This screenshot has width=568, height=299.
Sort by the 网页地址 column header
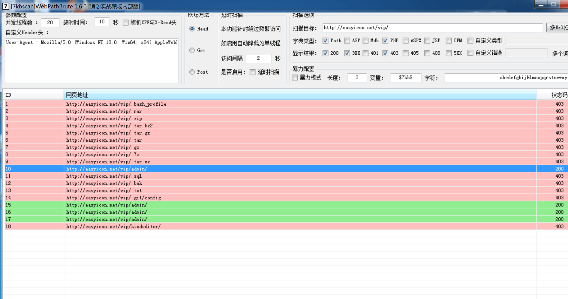click(300, 95)
